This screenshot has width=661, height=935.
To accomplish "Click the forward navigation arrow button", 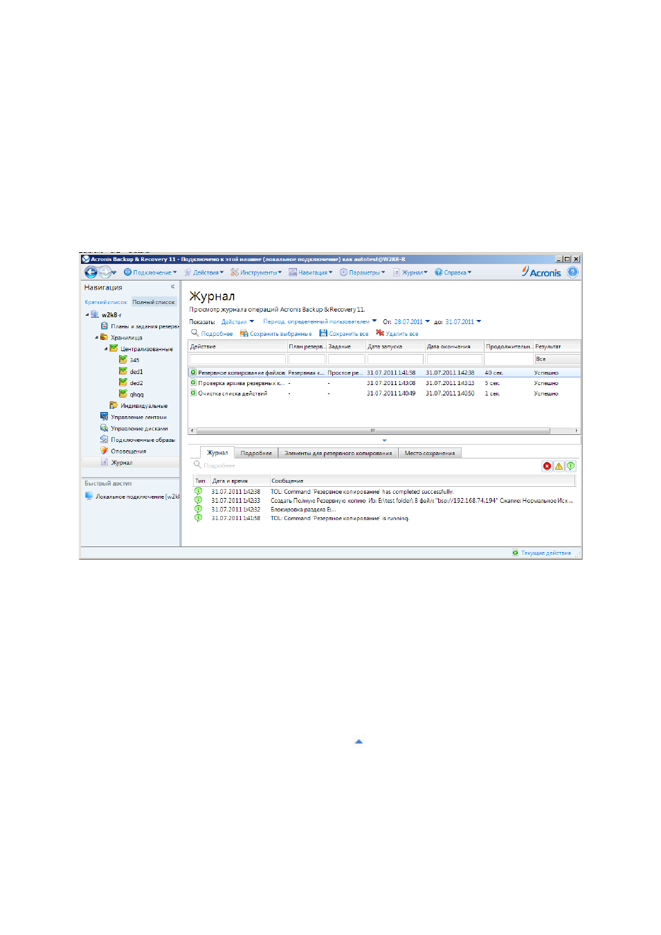I will click(x=105, y=272).
